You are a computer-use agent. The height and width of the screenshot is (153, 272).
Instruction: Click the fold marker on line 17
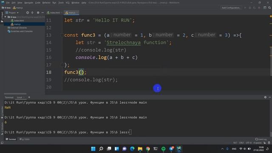[x=62, y=65]
